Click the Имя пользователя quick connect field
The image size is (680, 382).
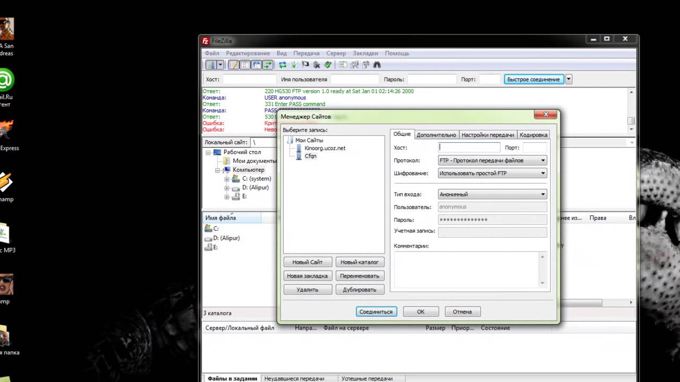(355, 79)
